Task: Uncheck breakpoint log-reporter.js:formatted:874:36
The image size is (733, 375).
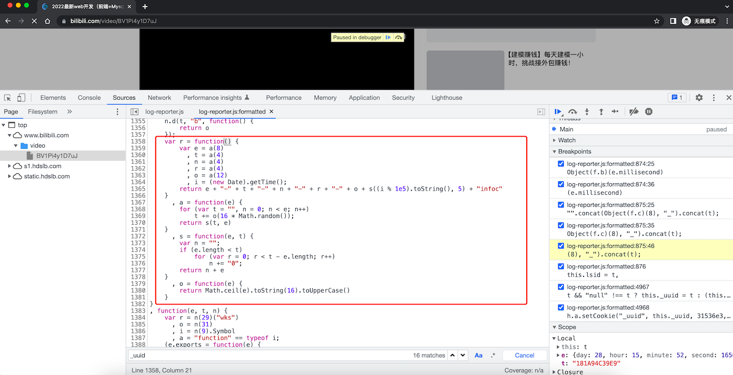Action: point(561,184)
